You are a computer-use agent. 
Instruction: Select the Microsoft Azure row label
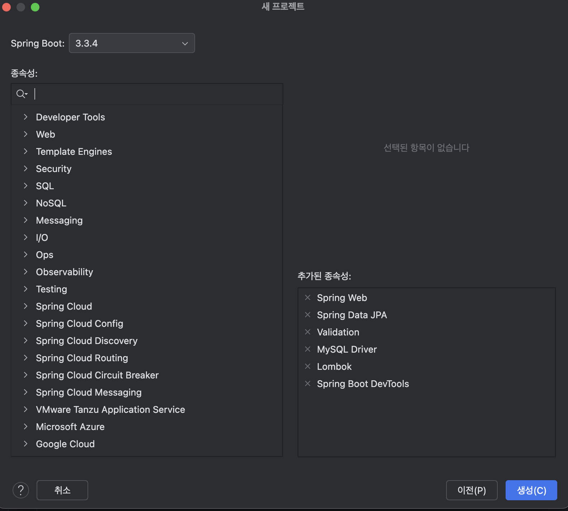[70, 427]
